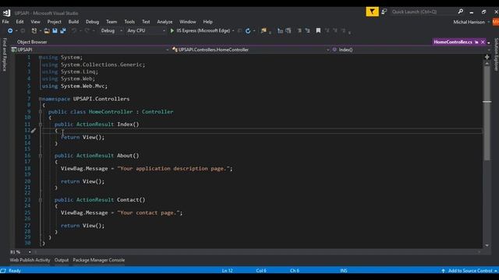The image size is (499, 280).
Task: Click the "Your contact page." string on line 25
Action: pyautogui.click(x=150, y=213)
